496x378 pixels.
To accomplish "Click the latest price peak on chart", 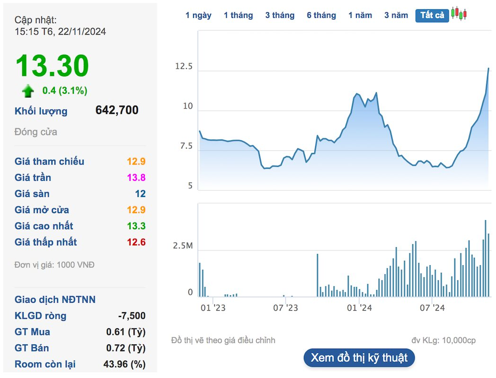I will pos(488,68).
